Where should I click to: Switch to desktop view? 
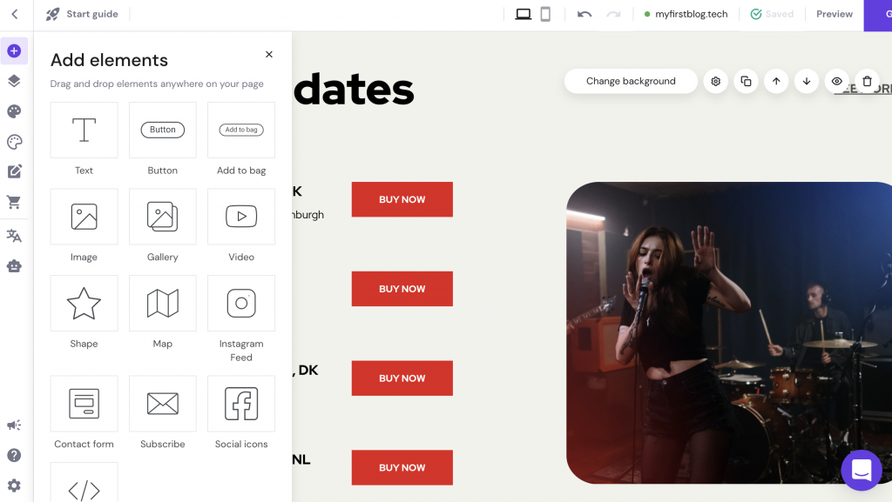tap(523, 14)
